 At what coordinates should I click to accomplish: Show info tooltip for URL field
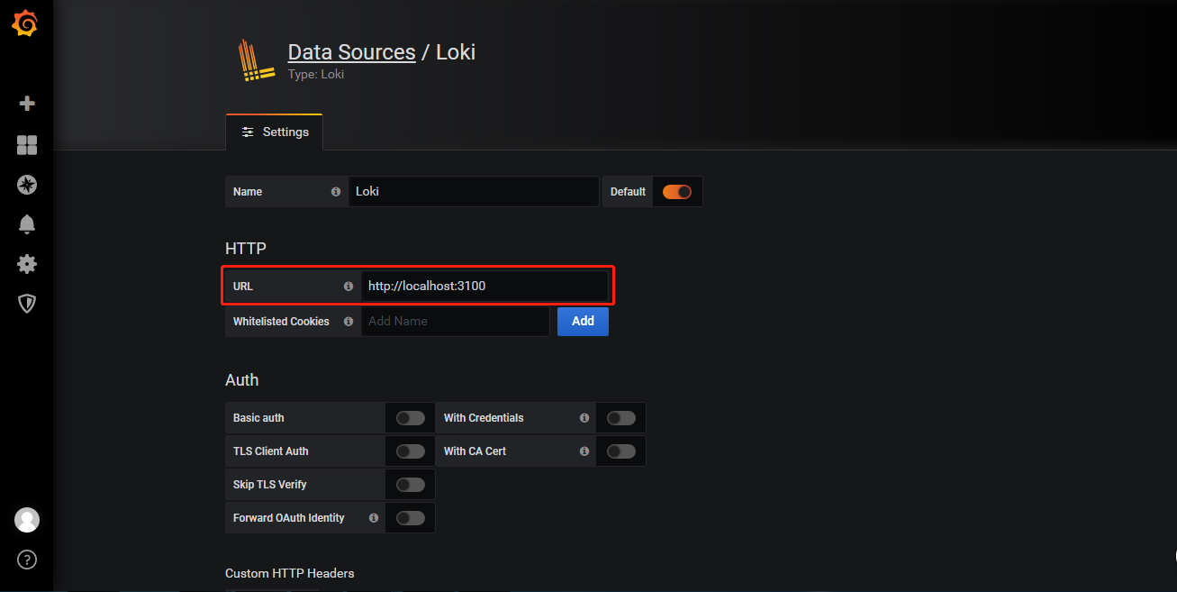pos(349,287)
